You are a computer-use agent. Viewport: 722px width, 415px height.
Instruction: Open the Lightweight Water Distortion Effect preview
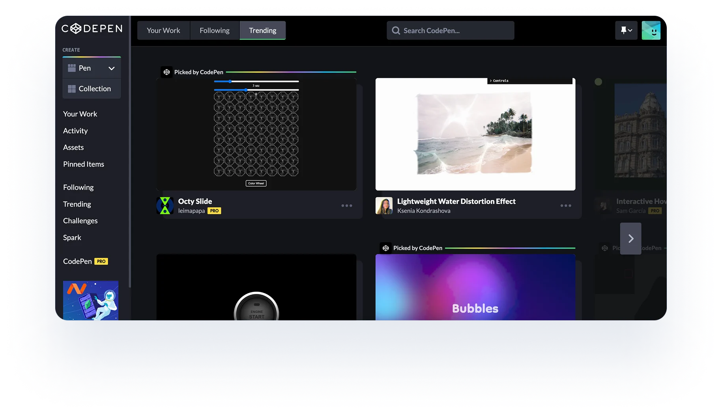[475, 134]
